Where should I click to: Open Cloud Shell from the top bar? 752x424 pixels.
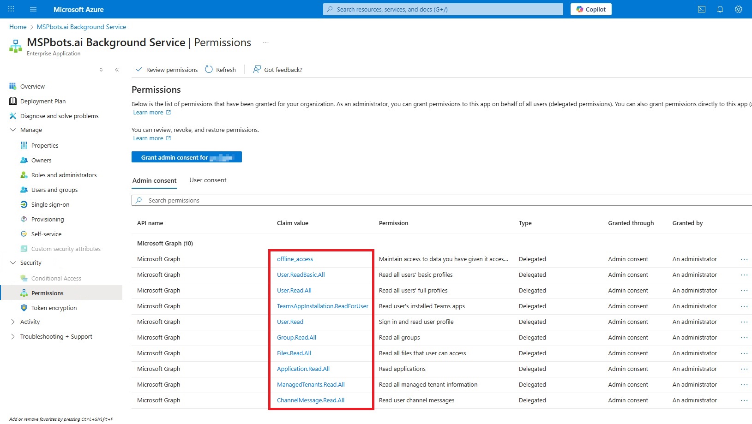coord(701,9)
